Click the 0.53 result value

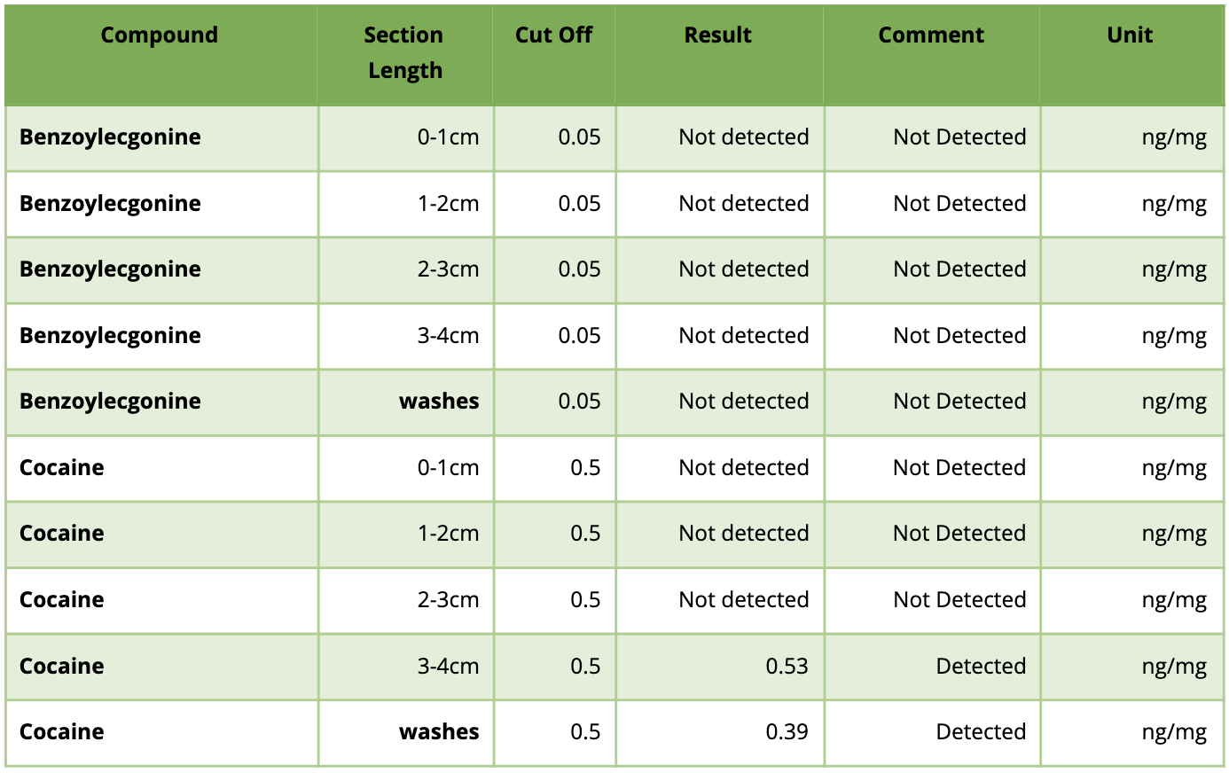pos(787,666)
